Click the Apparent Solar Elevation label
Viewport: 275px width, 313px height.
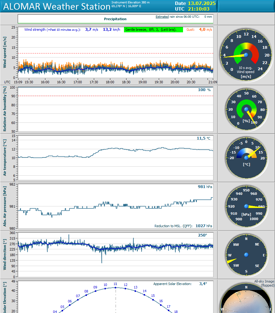tap(172, 284)
